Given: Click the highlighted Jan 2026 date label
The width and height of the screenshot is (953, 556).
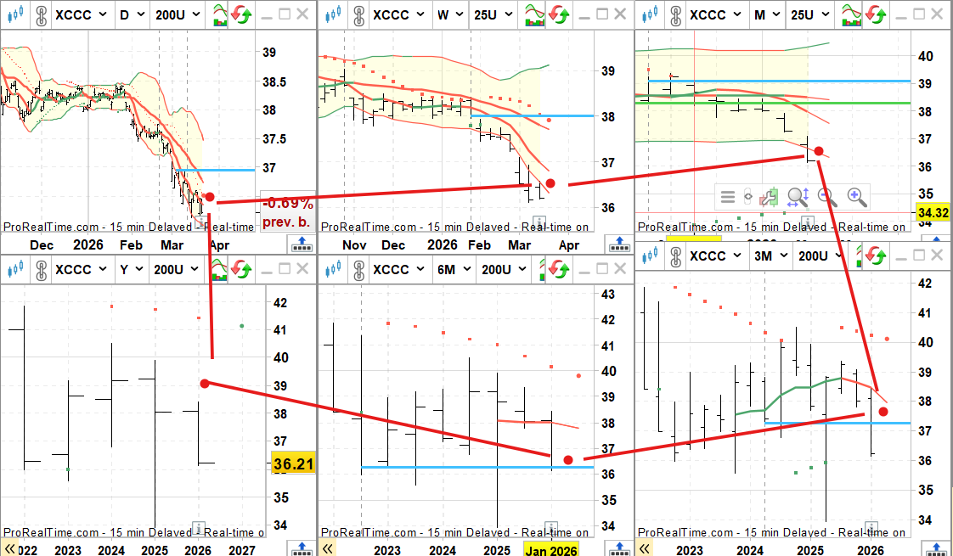Looking at the screenshot, I should [x=550, y=550].
